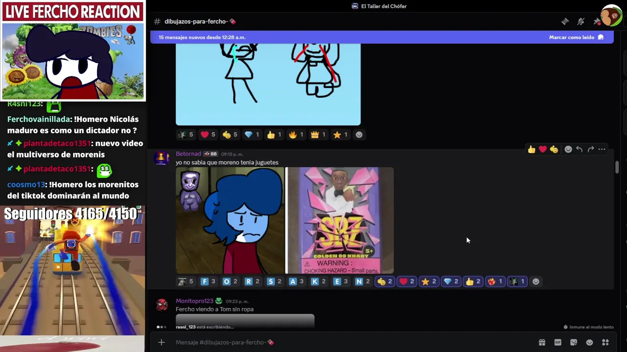Add reaction to Betornad's image message
The height and width of the screenshot is (352, 627).
pyautogui.click(x=536, y=282)
